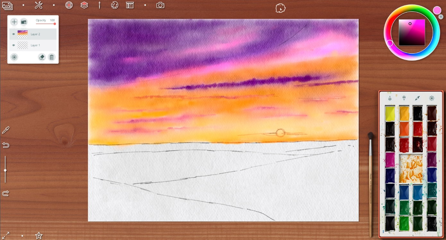Open the brush shelf icon beside palette icon
The width and height of the screenshot is (446, 240).
(x=130, y=5)
